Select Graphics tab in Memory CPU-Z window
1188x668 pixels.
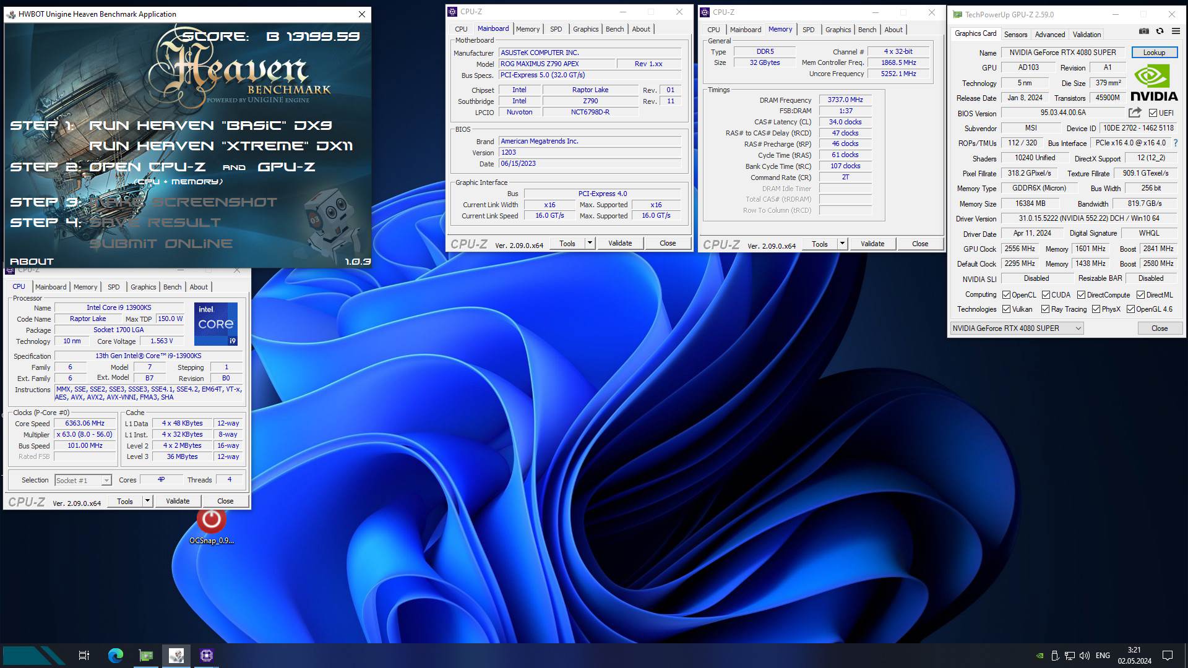point(838,30)
